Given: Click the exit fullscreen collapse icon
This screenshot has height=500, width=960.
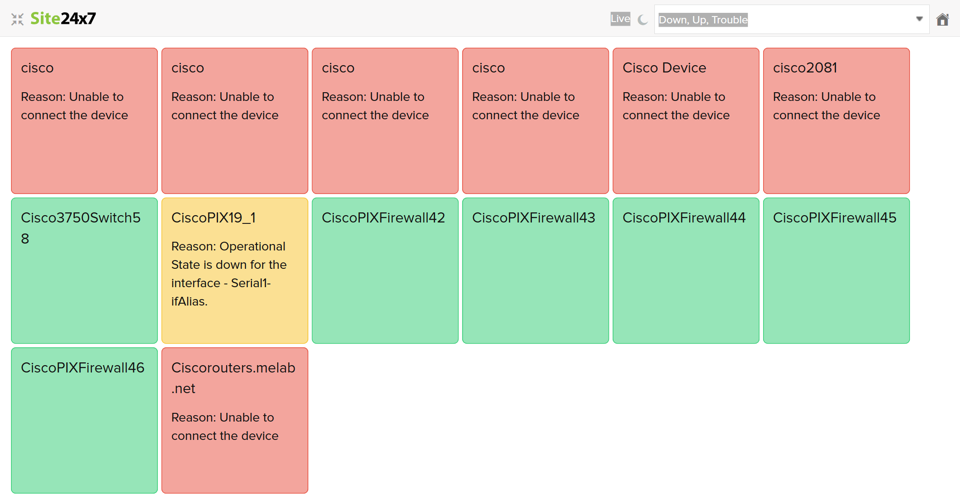Looking at the screenshot, I should click(17, 19).
